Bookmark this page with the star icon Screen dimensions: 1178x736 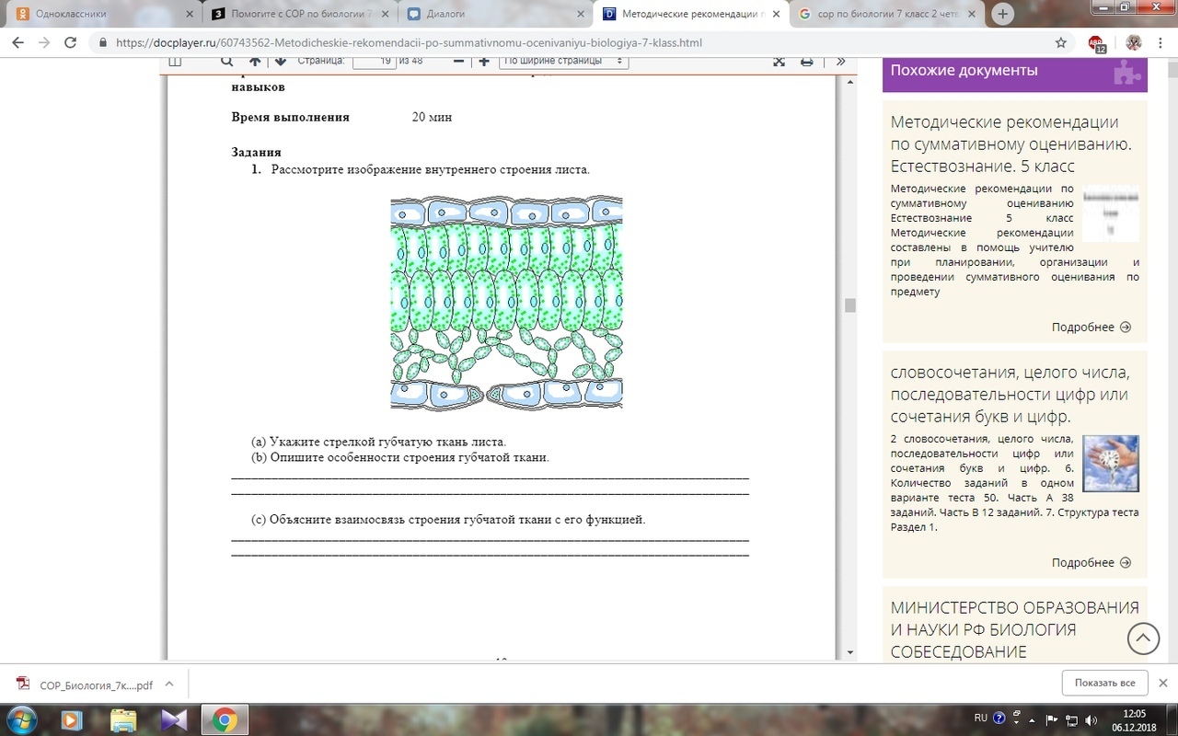(1061, 42)
